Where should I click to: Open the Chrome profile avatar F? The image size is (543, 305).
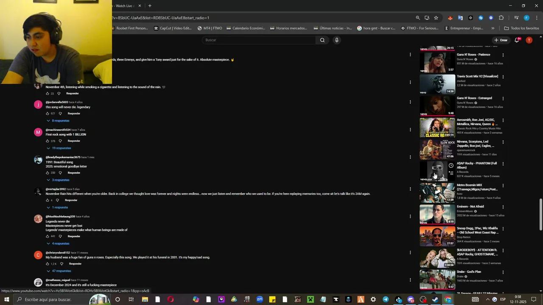click(526, 18)
